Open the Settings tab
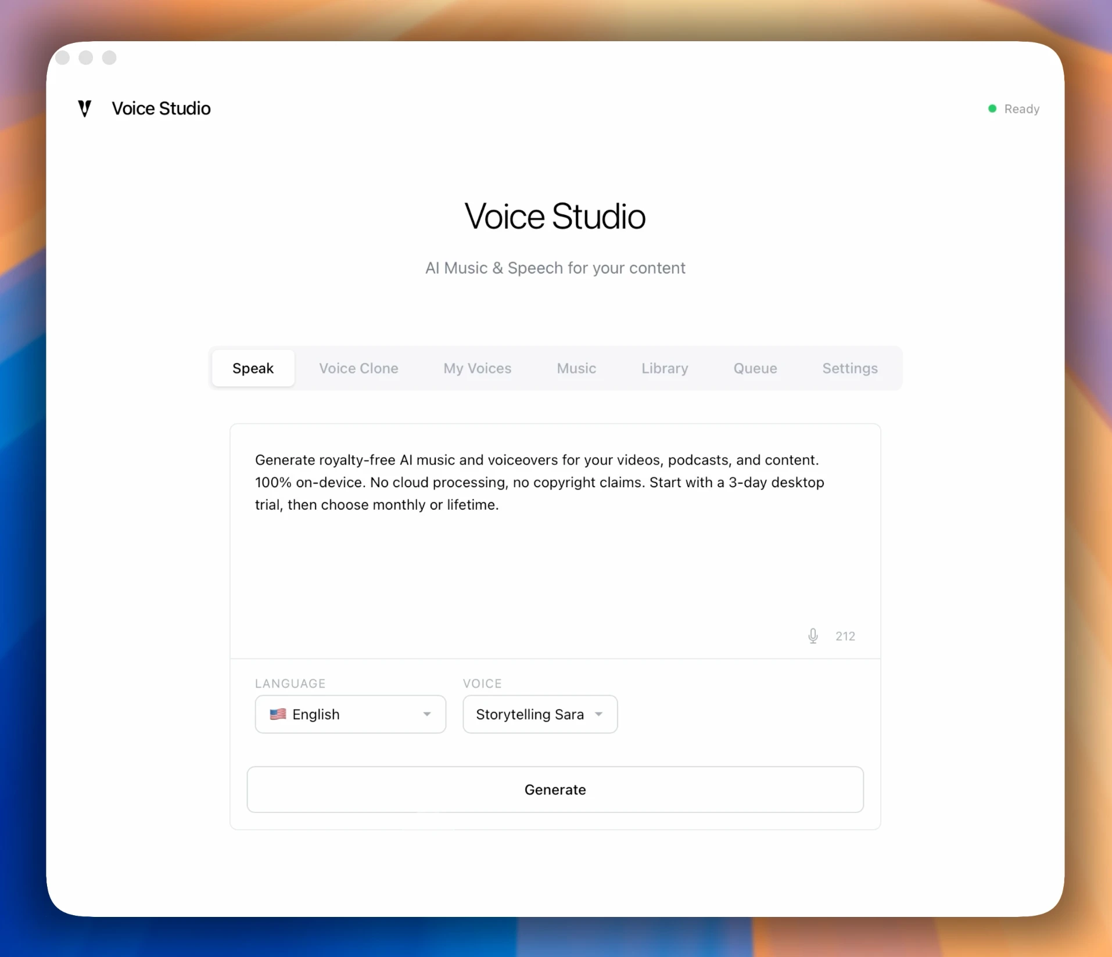Screen dimensions: 1112x957 point(849,368)
